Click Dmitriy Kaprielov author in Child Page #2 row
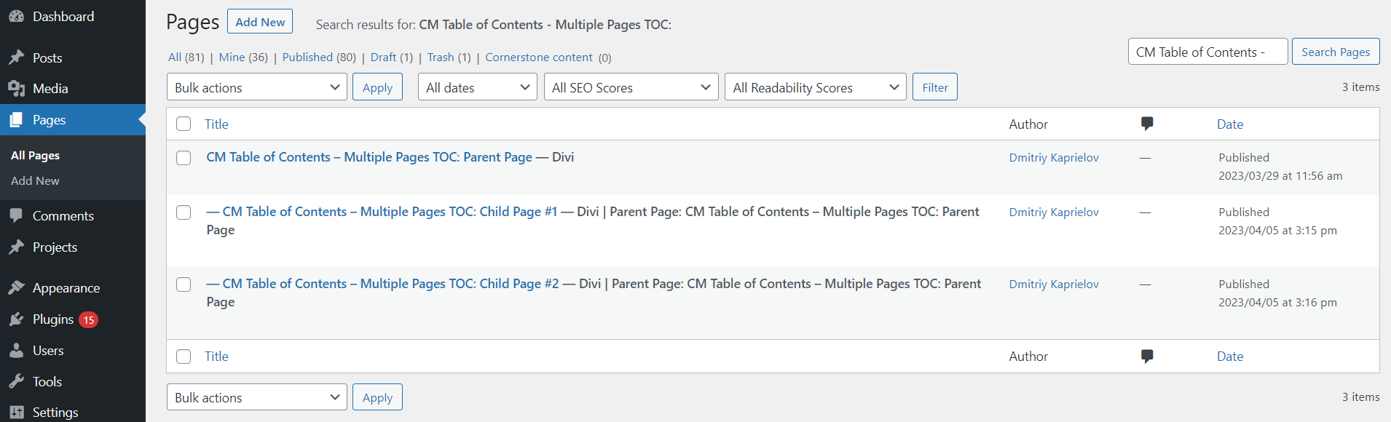The height and width of the screenshot is (422, 1391). (x=1054, y=284)
